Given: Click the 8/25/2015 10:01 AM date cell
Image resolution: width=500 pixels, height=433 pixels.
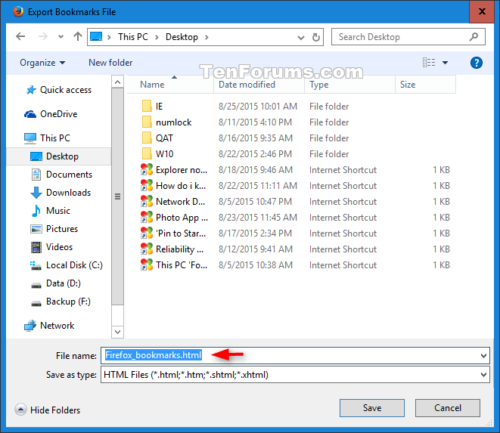Looking at the screenshot, I should coord(258,106).
